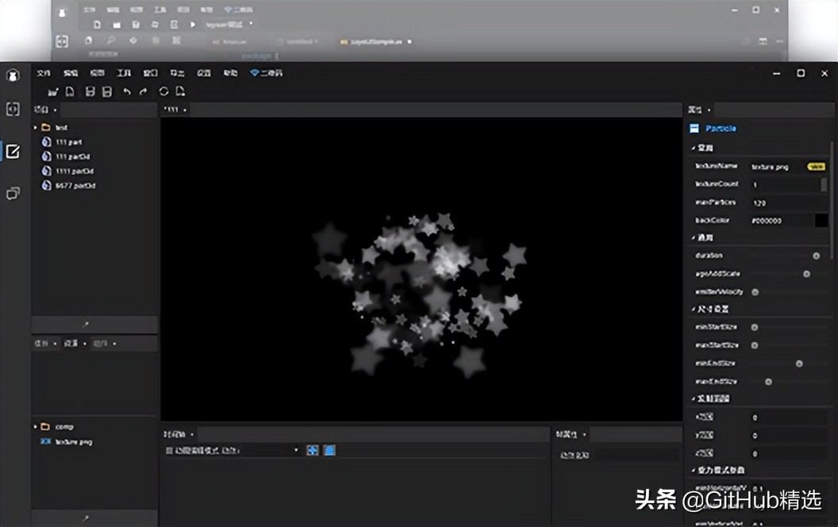Select the Open Project toolbar icon
The width and height of the screenshot is (838, 527).
(54, 90)
